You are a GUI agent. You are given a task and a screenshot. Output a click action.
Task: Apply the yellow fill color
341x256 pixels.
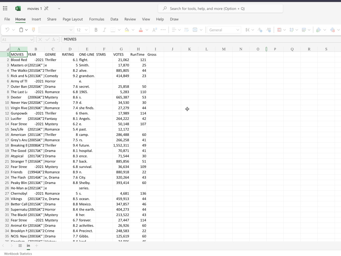click(127, 30)
